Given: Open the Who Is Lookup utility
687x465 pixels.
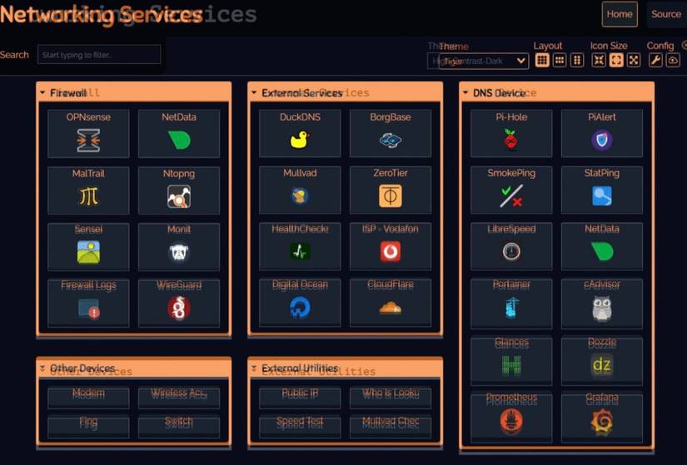Looking at the screenshot, I should 391,397.
